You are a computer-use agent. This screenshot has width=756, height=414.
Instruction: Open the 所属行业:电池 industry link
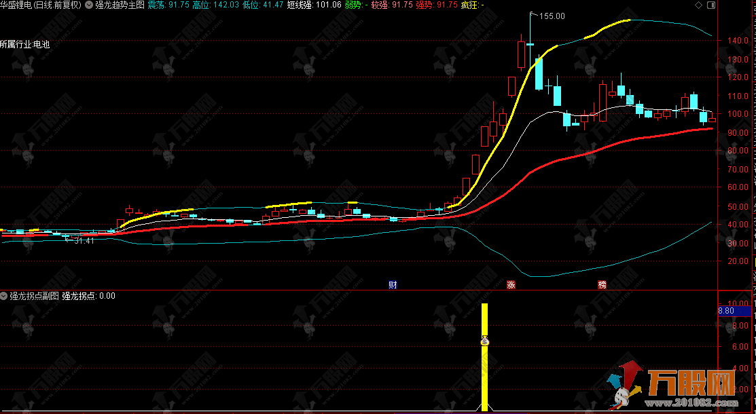coord(25,45)
